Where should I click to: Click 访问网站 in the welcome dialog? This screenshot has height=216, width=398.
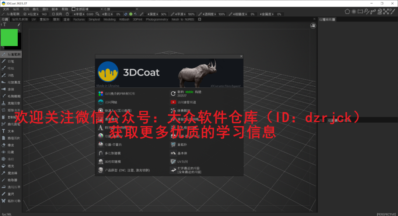108,102
